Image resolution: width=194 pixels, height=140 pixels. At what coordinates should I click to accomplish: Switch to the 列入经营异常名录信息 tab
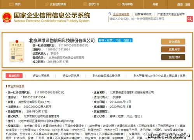(x=106, y=76)
